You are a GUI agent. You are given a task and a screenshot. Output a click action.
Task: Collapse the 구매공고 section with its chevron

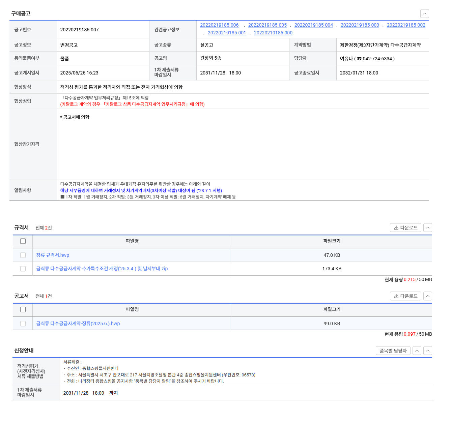point(424,13)
